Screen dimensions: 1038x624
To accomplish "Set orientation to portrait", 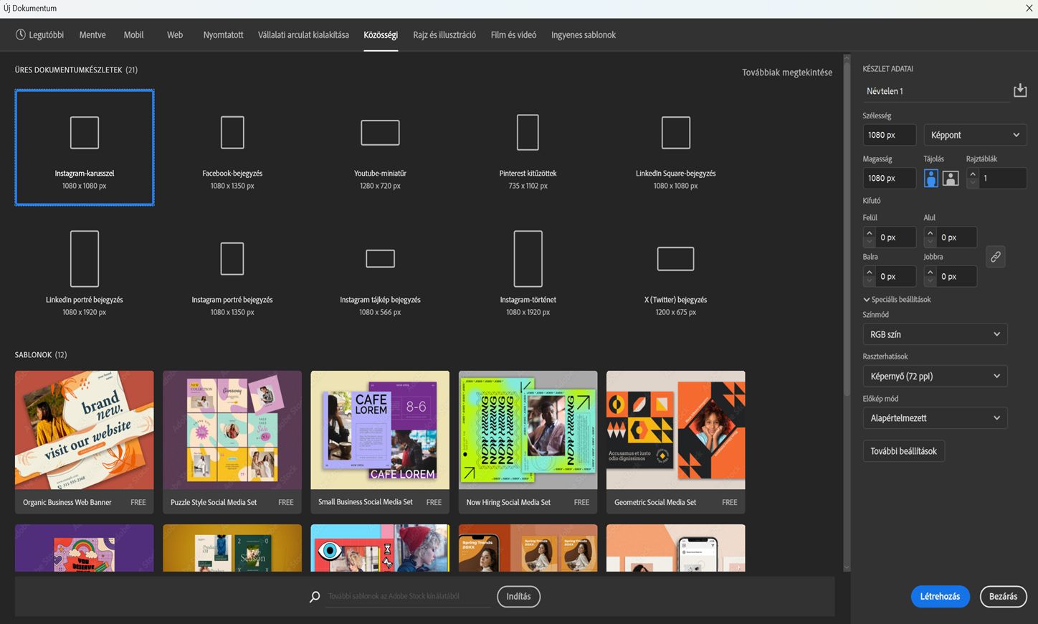I will pos(931,179).
